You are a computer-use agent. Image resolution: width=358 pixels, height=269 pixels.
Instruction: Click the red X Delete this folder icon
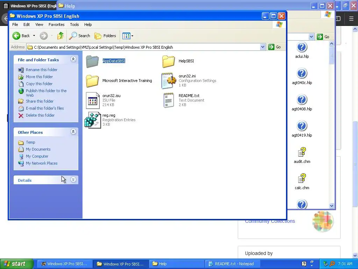(x=21, y=116)
